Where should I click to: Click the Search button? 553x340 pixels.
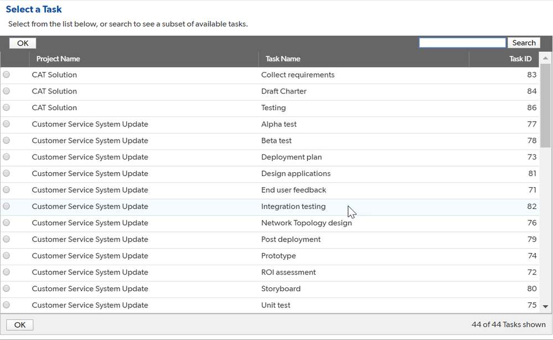tap(524, 43)
